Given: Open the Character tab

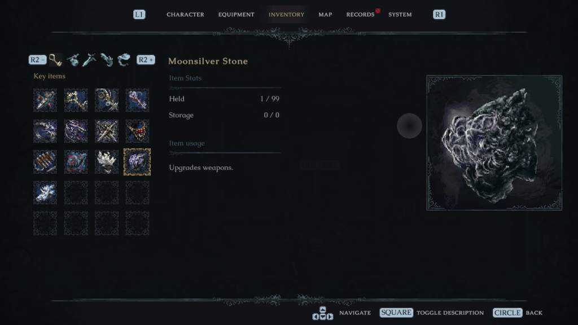Looking at the screenshot, I should pos(185,14).
